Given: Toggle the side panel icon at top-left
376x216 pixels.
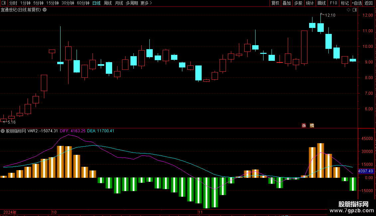Looking at the screenshot, I should (4, 3).
